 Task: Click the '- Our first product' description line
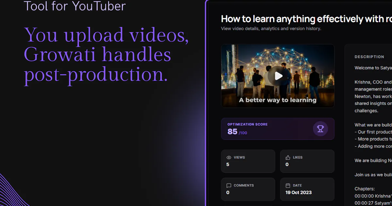373,132
